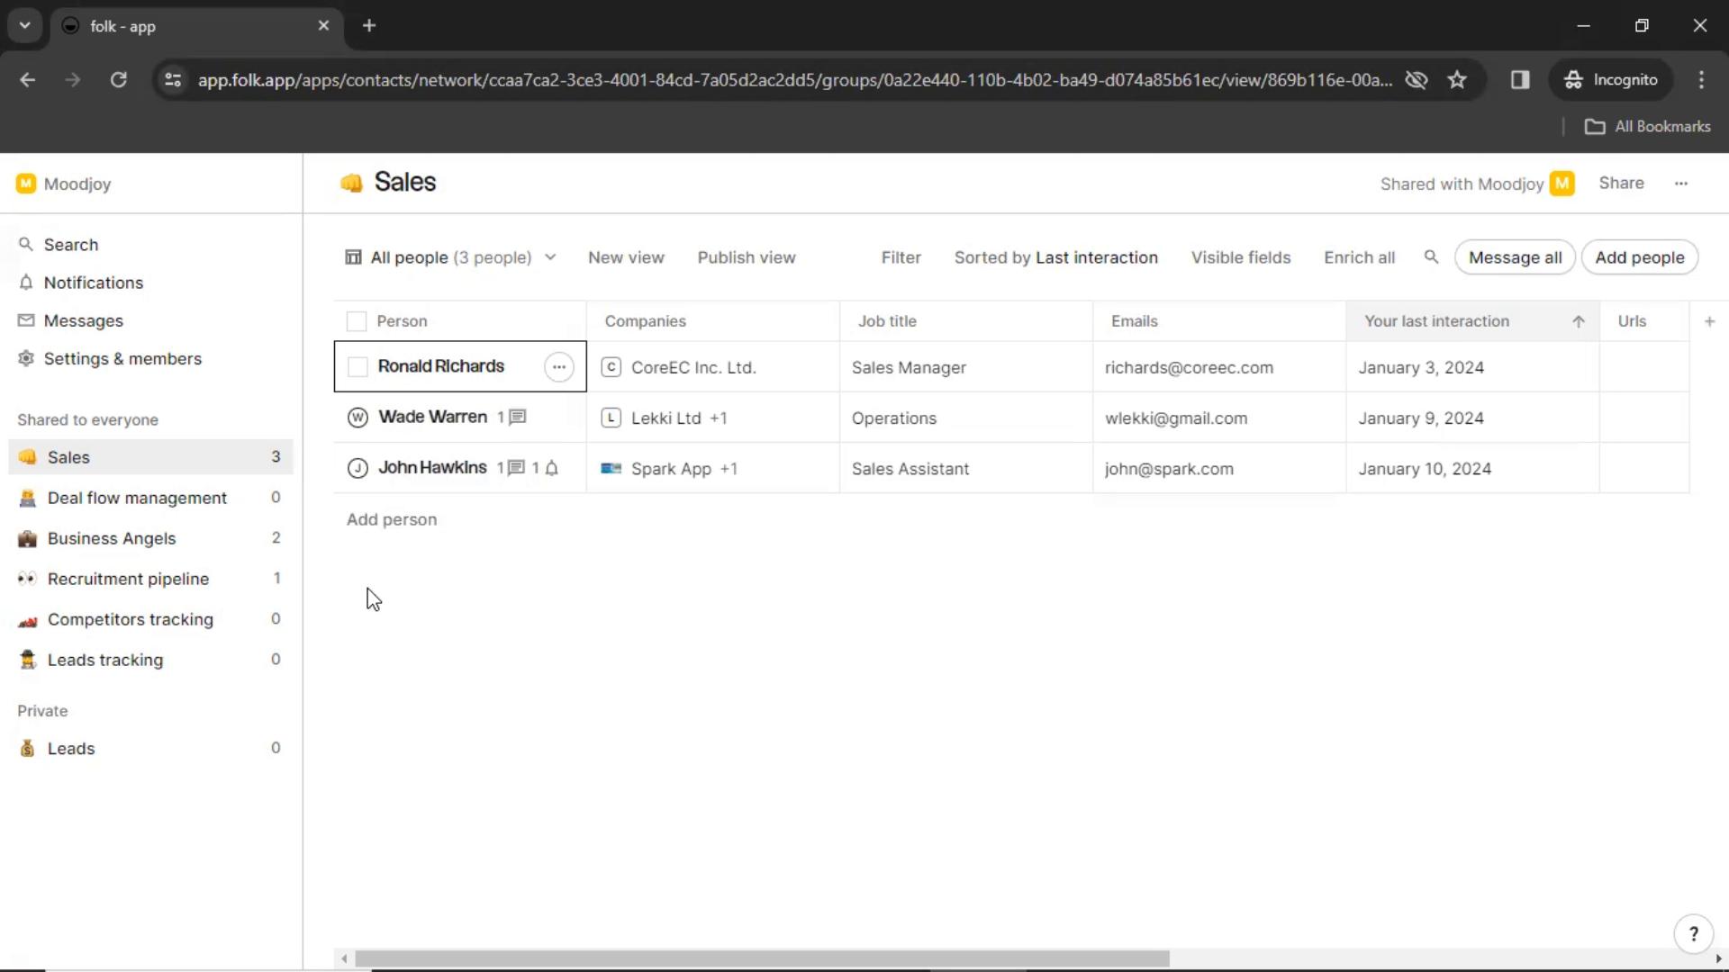1729x972 pixels.
Task: Open Settings & members page
Action: (x=122, y=358)
